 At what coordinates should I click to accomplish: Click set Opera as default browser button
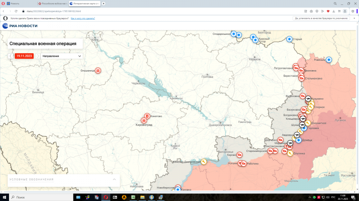[321, 18]
